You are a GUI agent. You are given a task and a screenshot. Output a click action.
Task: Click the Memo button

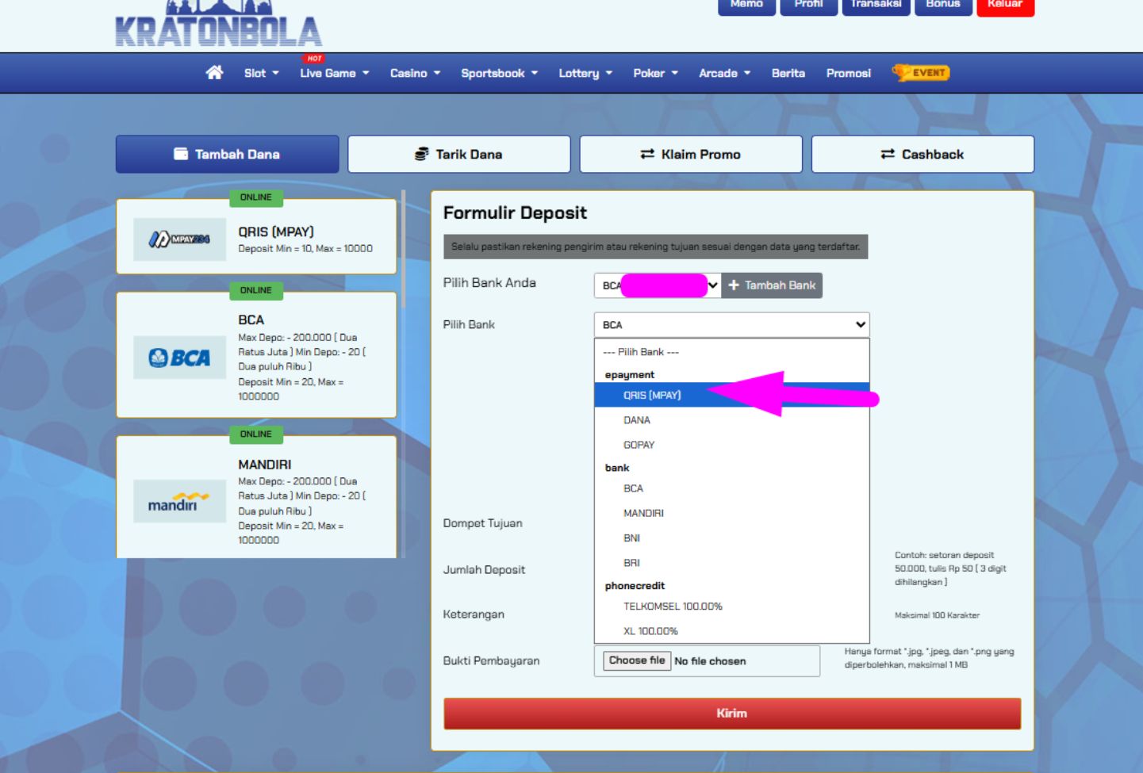tap(746, 6)
